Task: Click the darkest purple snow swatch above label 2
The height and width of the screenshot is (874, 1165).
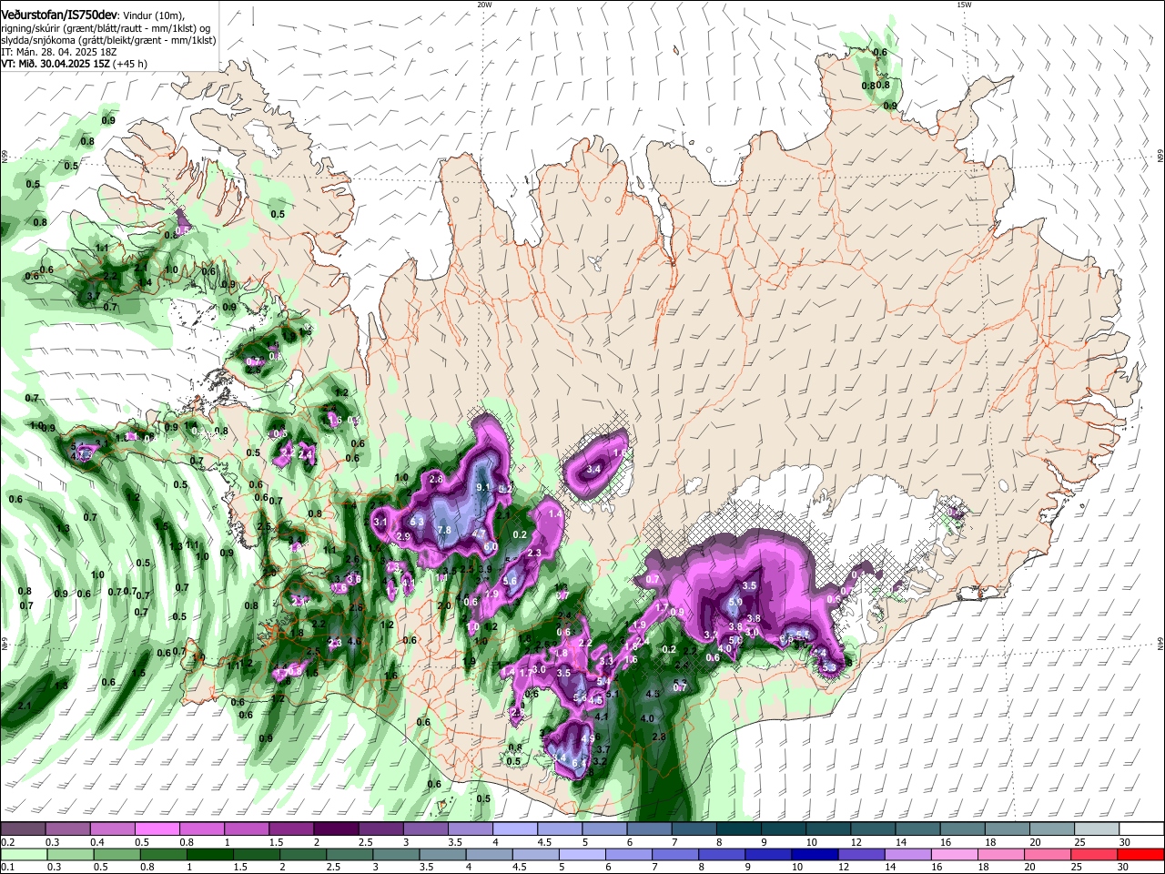Action: tap(336, 829)
